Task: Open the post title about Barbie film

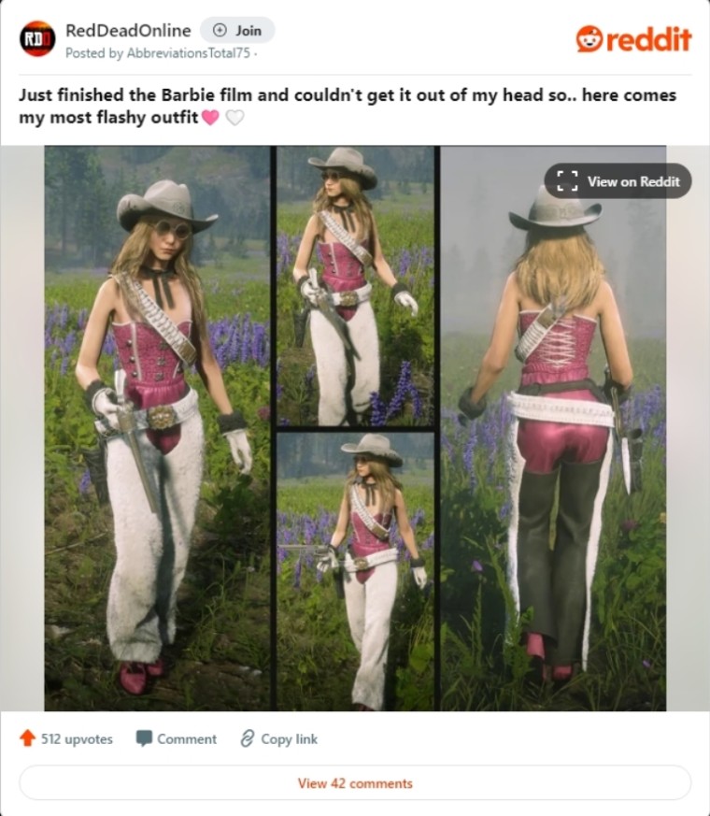Action: tap(348, 107)
